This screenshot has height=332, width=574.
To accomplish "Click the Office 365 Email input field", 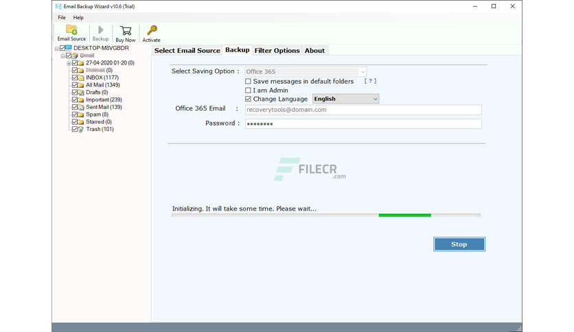I will (363, 110).
